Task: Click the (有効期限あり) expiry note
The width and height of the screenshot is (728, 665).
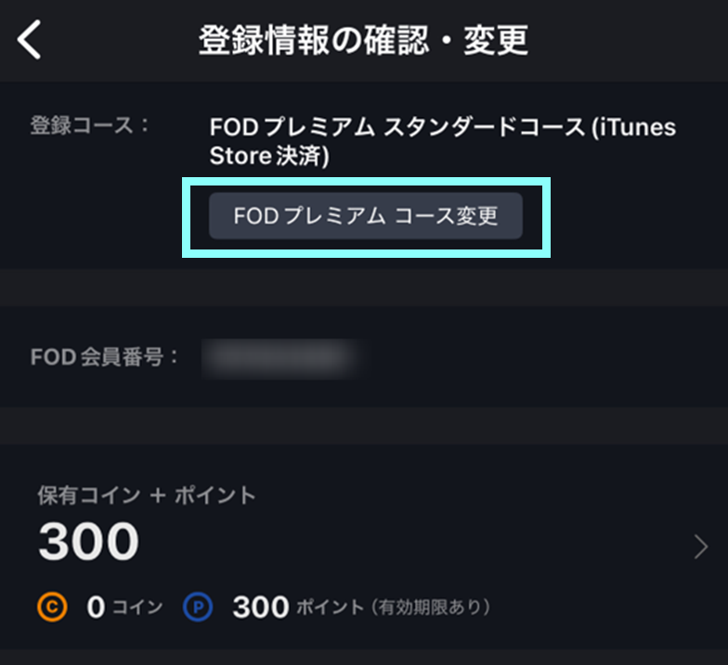Action: [429, 608]
